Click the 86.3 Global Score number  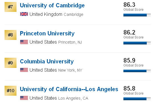point(129,5)
